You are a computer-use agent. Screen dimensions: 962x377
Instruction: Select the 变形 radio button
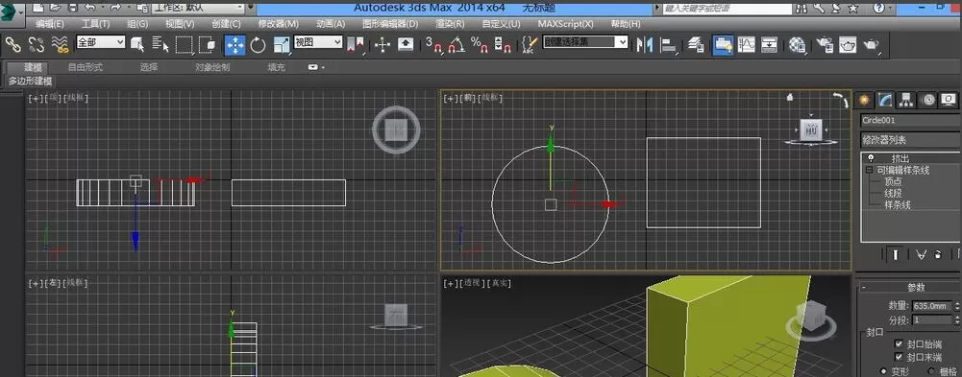(x=884, y=371)
